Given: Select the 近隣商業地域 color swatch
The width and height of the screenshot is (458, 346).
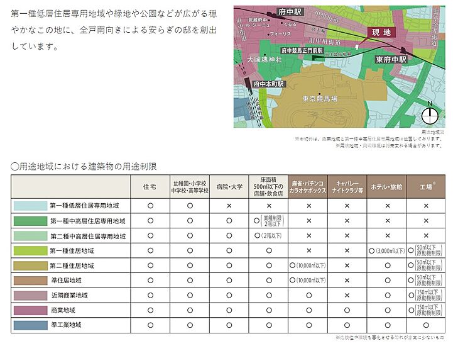Looking at the screenshot, I should (x=29, y=295).
